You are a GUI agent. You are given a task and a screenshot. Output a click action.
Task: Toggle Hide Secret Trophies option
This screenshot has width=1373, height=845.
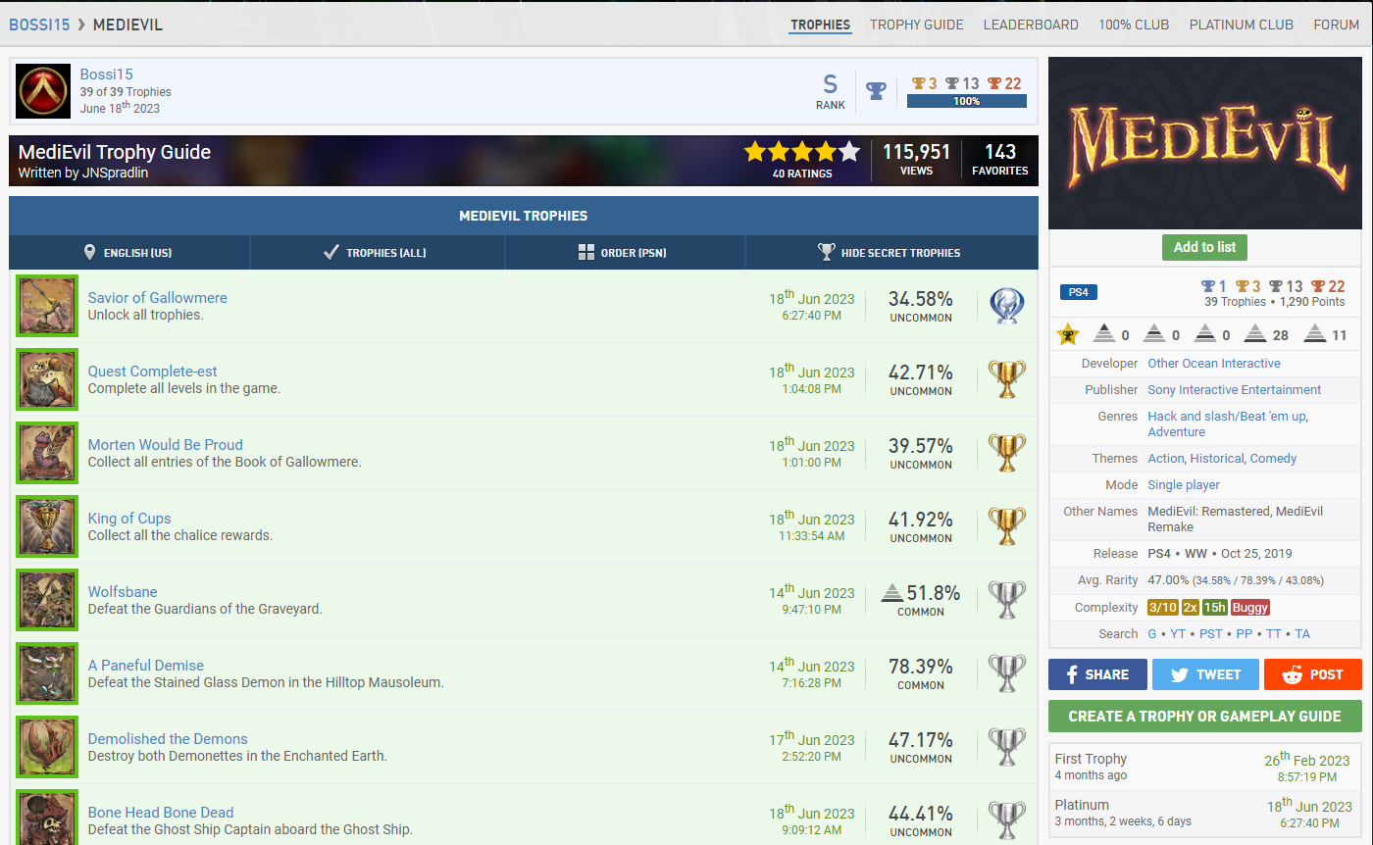tap(890, 253)
